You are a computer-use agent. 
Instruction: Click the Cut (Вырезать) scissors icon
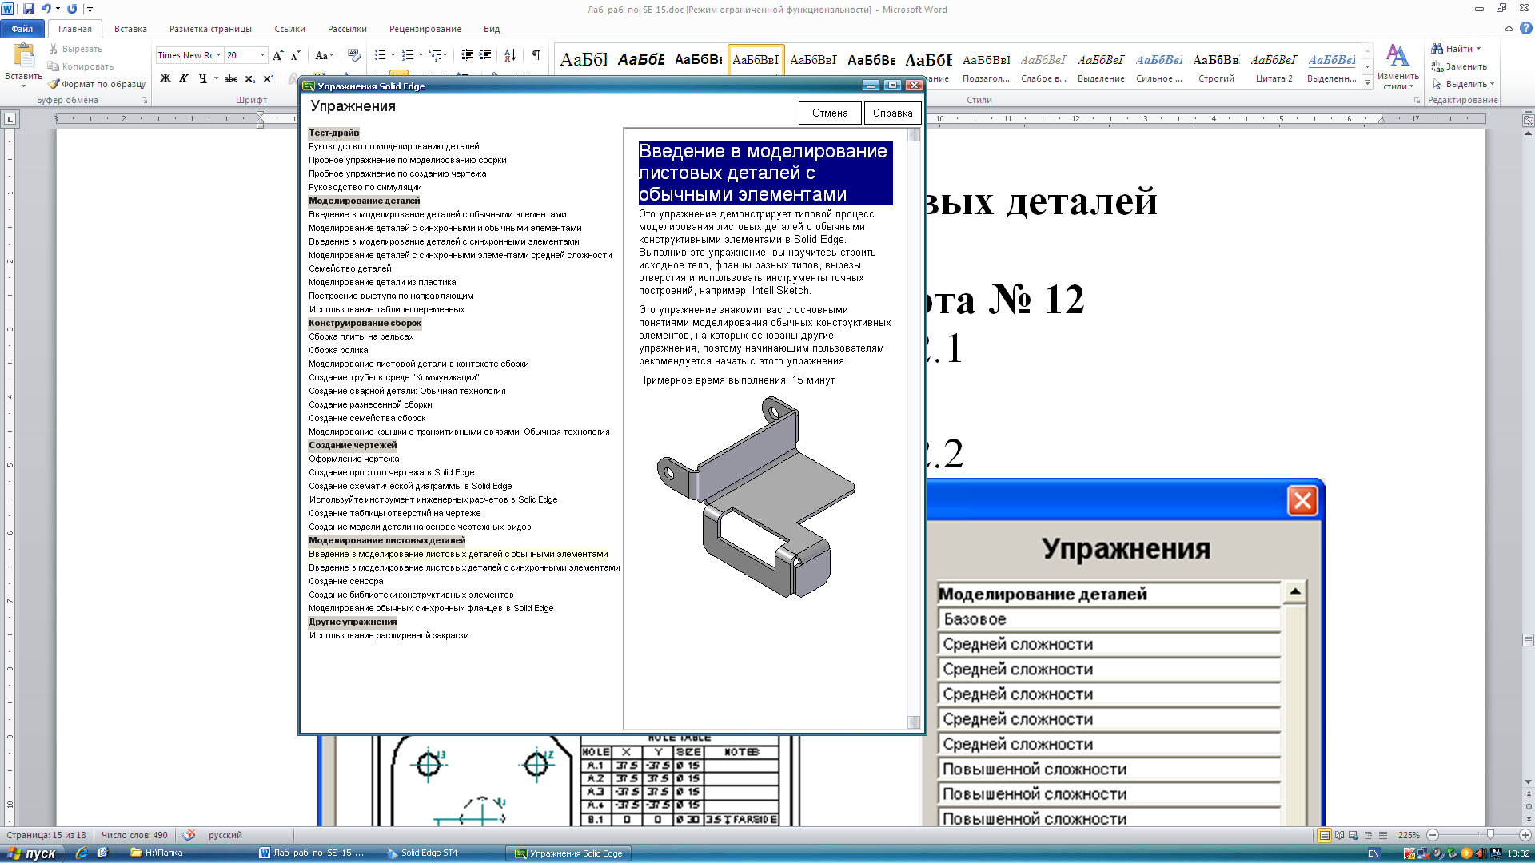tap(54, 49)
